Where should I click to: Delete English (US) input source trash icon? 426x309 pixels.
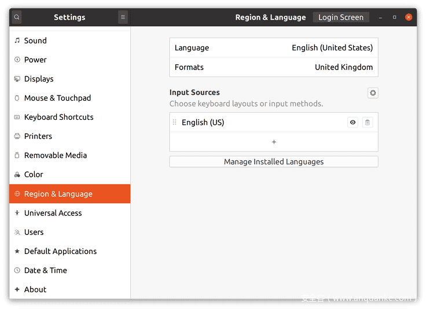[368, 123]
